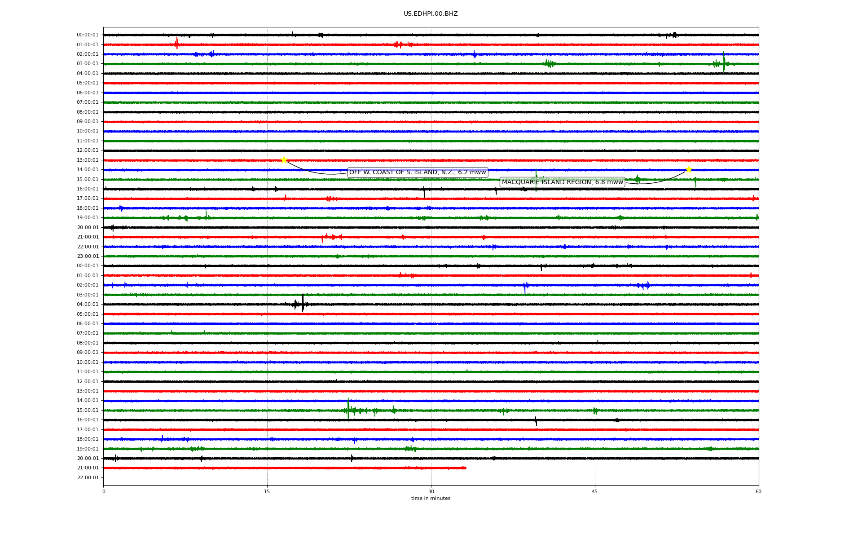This screenshot has width=862, height=539.
Task: Click the x-axis tick label 60
Action: tap(758, 491)
